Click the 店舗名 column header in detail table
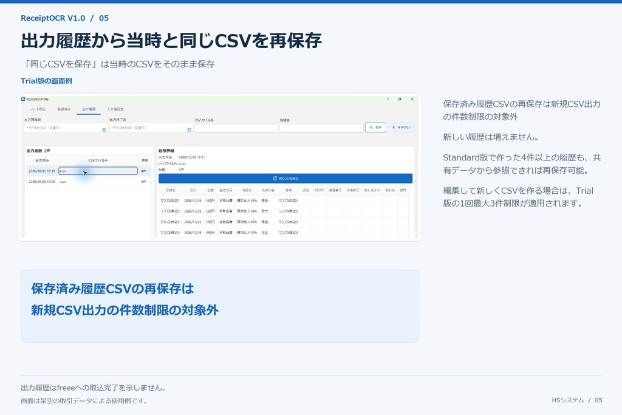The image size is (622, 415). coord(170,190)
